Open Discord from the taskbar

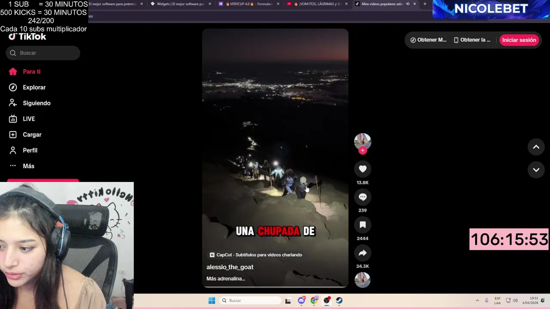tap(302, 300)
